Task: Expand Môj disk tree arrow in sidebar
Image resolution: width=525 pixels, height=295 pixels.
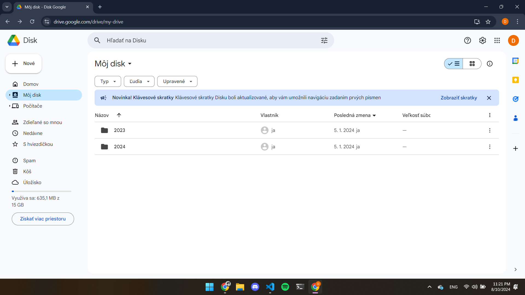Action: (x=10, y=95)
